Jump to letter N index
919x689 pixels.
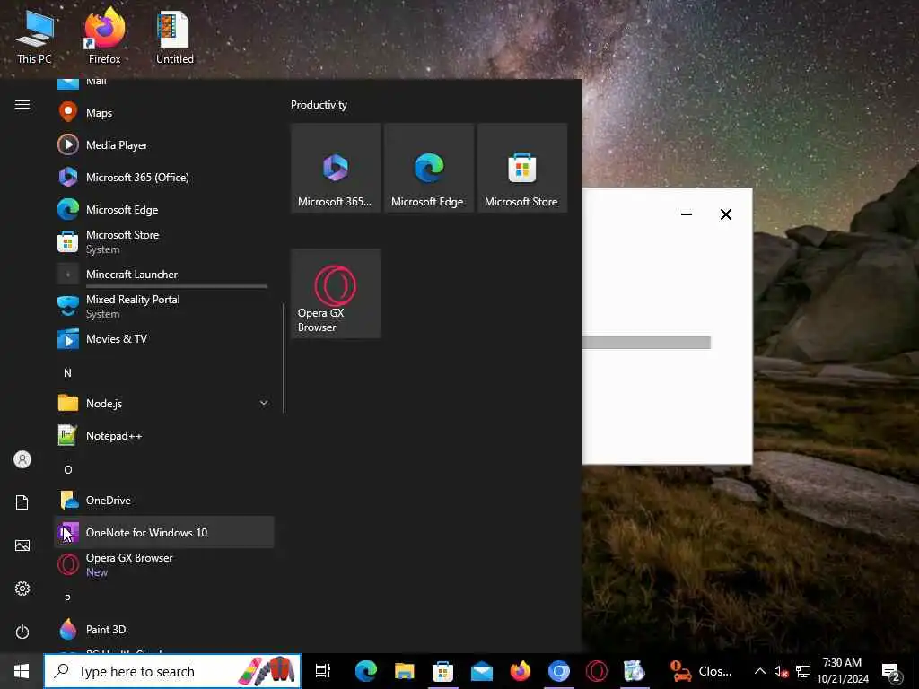pyautogui.click(x=67, y=372)
